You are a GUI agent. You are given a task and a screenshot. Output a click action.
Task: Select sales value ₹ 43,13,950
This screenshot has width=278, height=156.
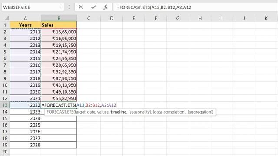59,85
